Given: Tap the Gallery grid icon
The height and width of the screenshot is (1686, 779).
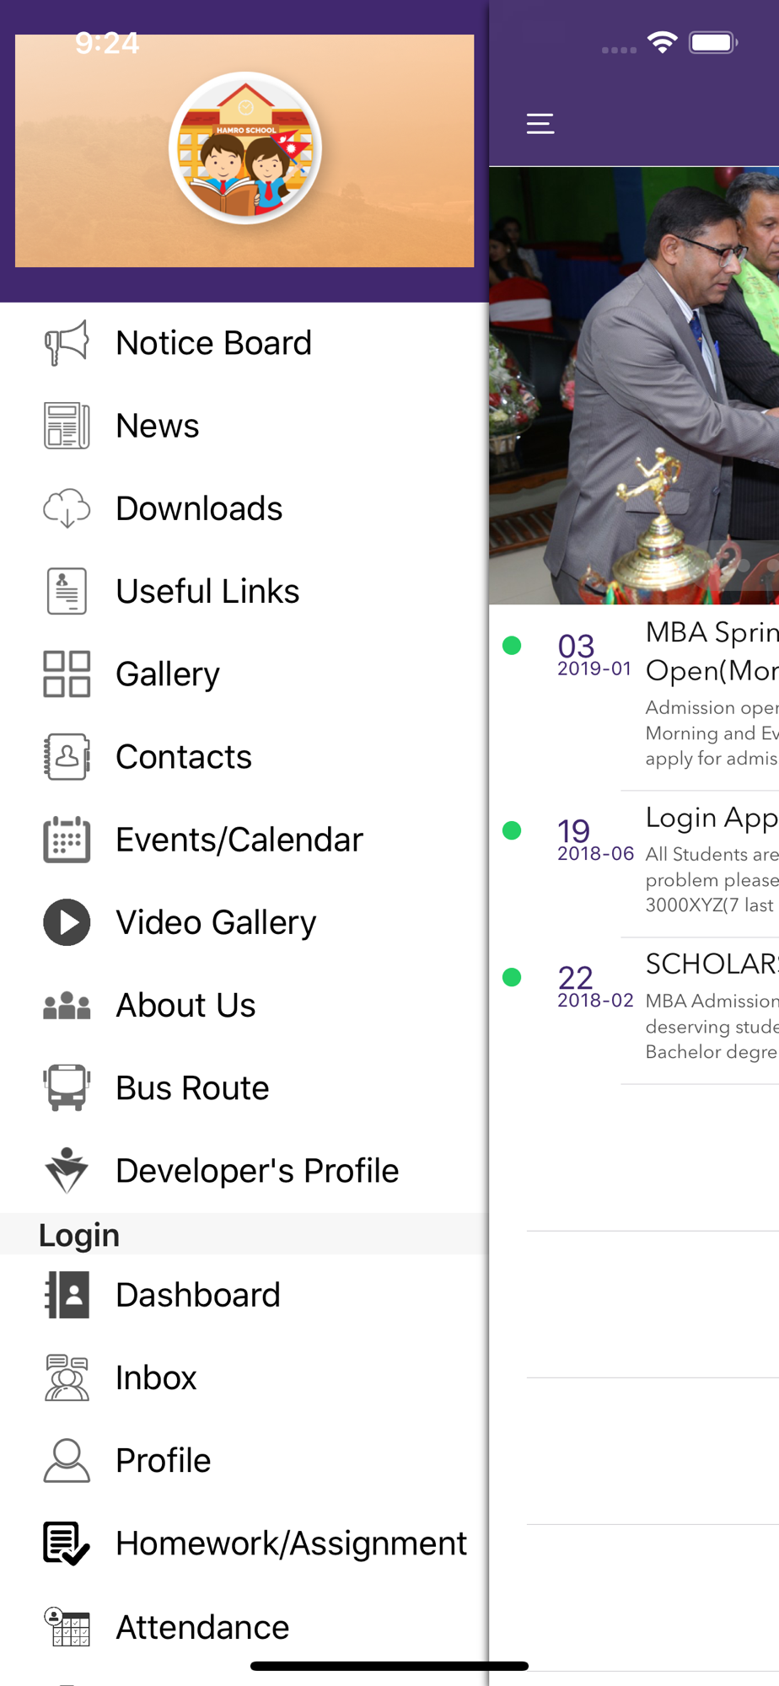Looking at the screenshot, I should (67, 674).
